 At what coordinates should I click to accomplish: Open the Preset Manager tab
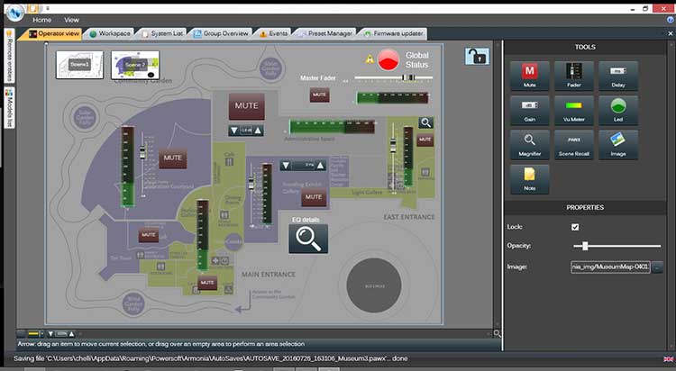coord(325,33)
